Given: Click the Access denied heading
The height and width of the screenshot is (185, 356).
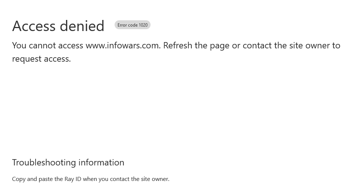Looking at the screenshot, I should (58, 26).
